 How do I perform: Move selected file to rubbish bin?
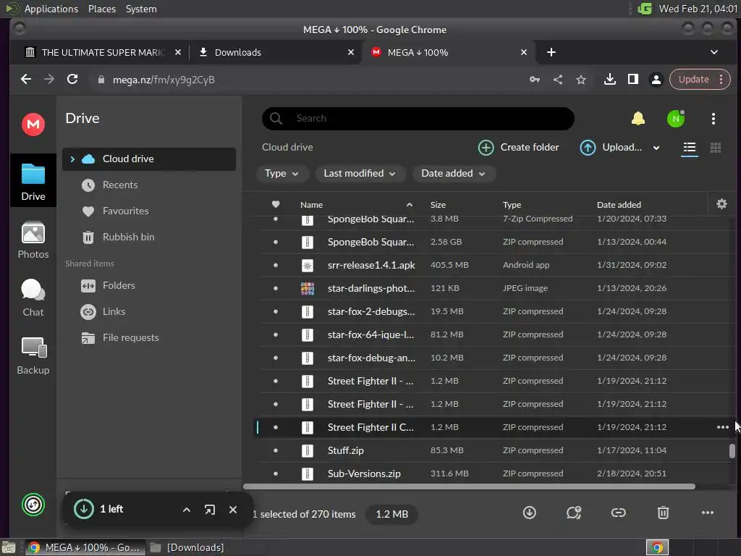(663, 513)
